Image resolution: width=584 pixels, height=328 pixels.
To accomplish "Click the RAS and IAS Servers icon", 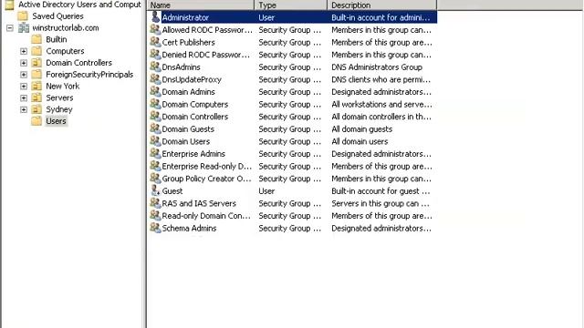I will pos(155,202).
